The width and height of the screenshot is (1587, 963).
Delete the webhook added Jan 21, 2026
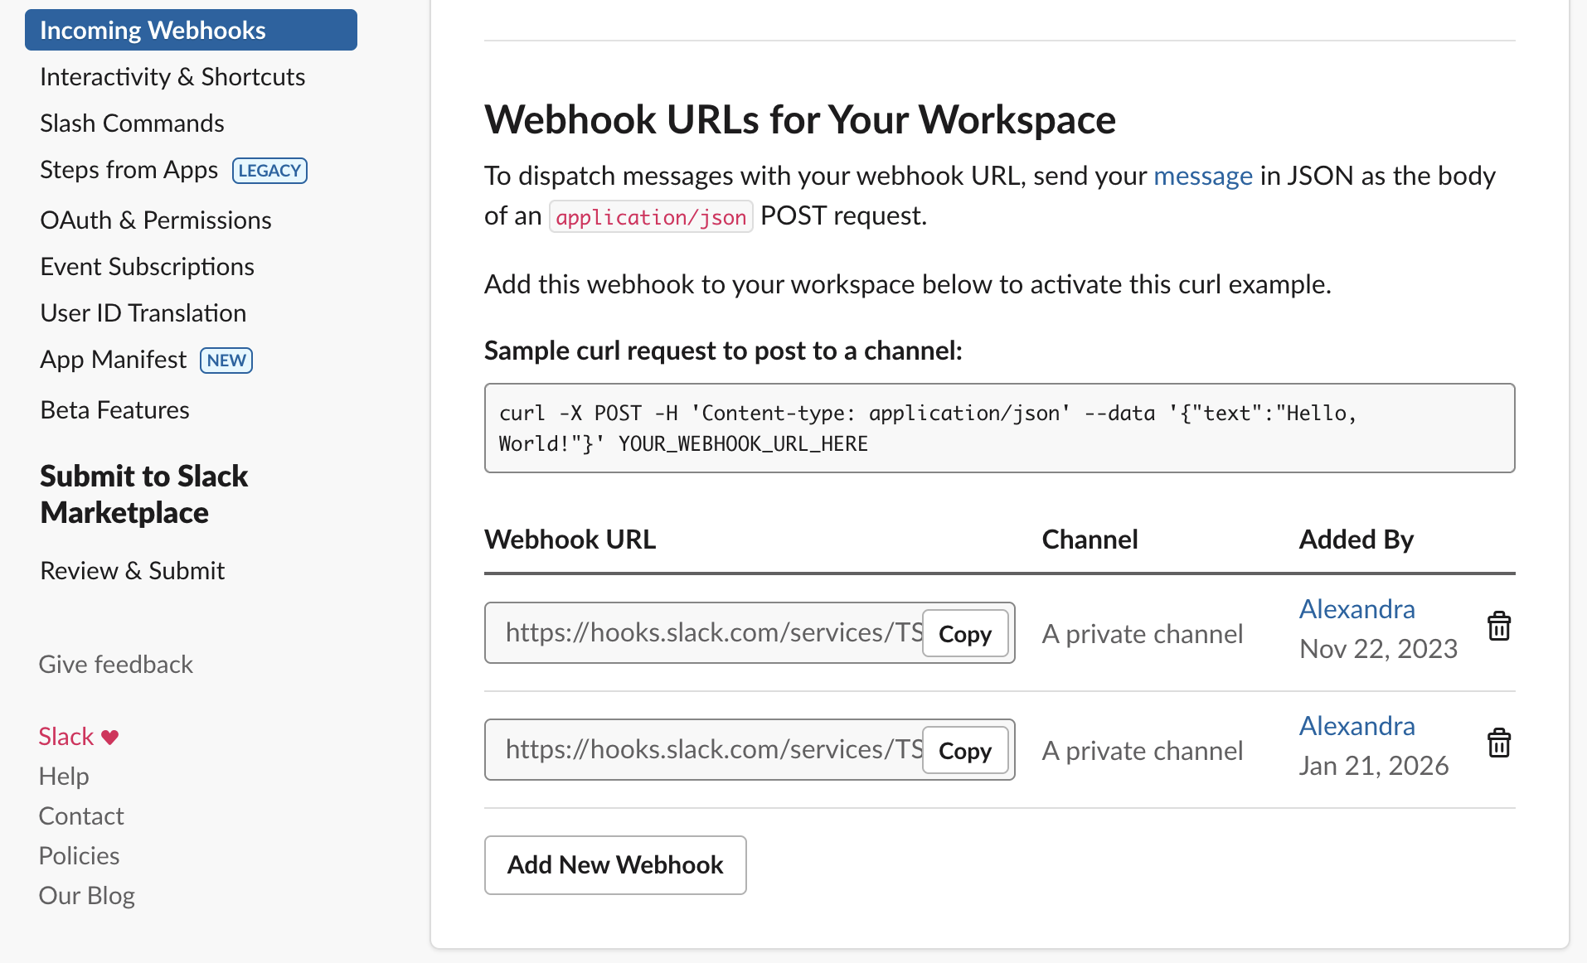(1499, 743)
